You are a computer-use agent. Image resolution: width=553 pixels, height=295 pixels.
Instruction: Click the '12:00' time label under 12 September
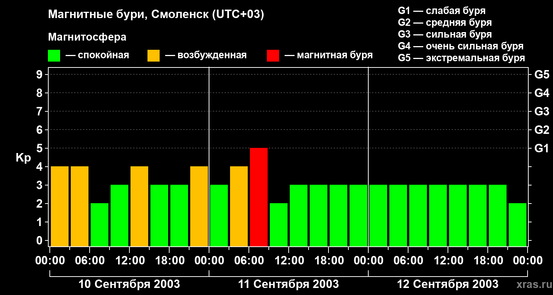pyautogui.click(x=448, y=261)
